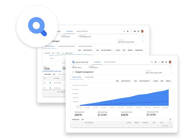The image size is (194, 138).
Task: Switch to Data Exclusion Events tab
Action: point(85,46)
